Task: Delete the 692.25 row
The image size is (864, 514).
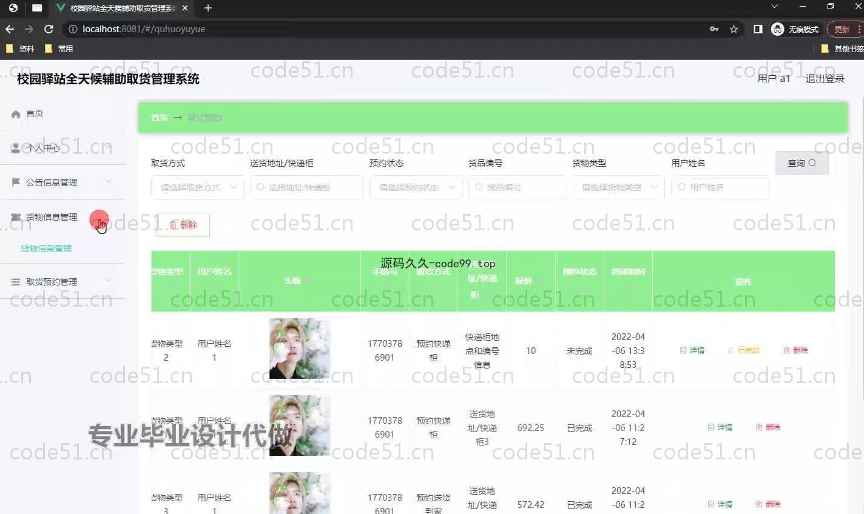Action: coord(768,427)
